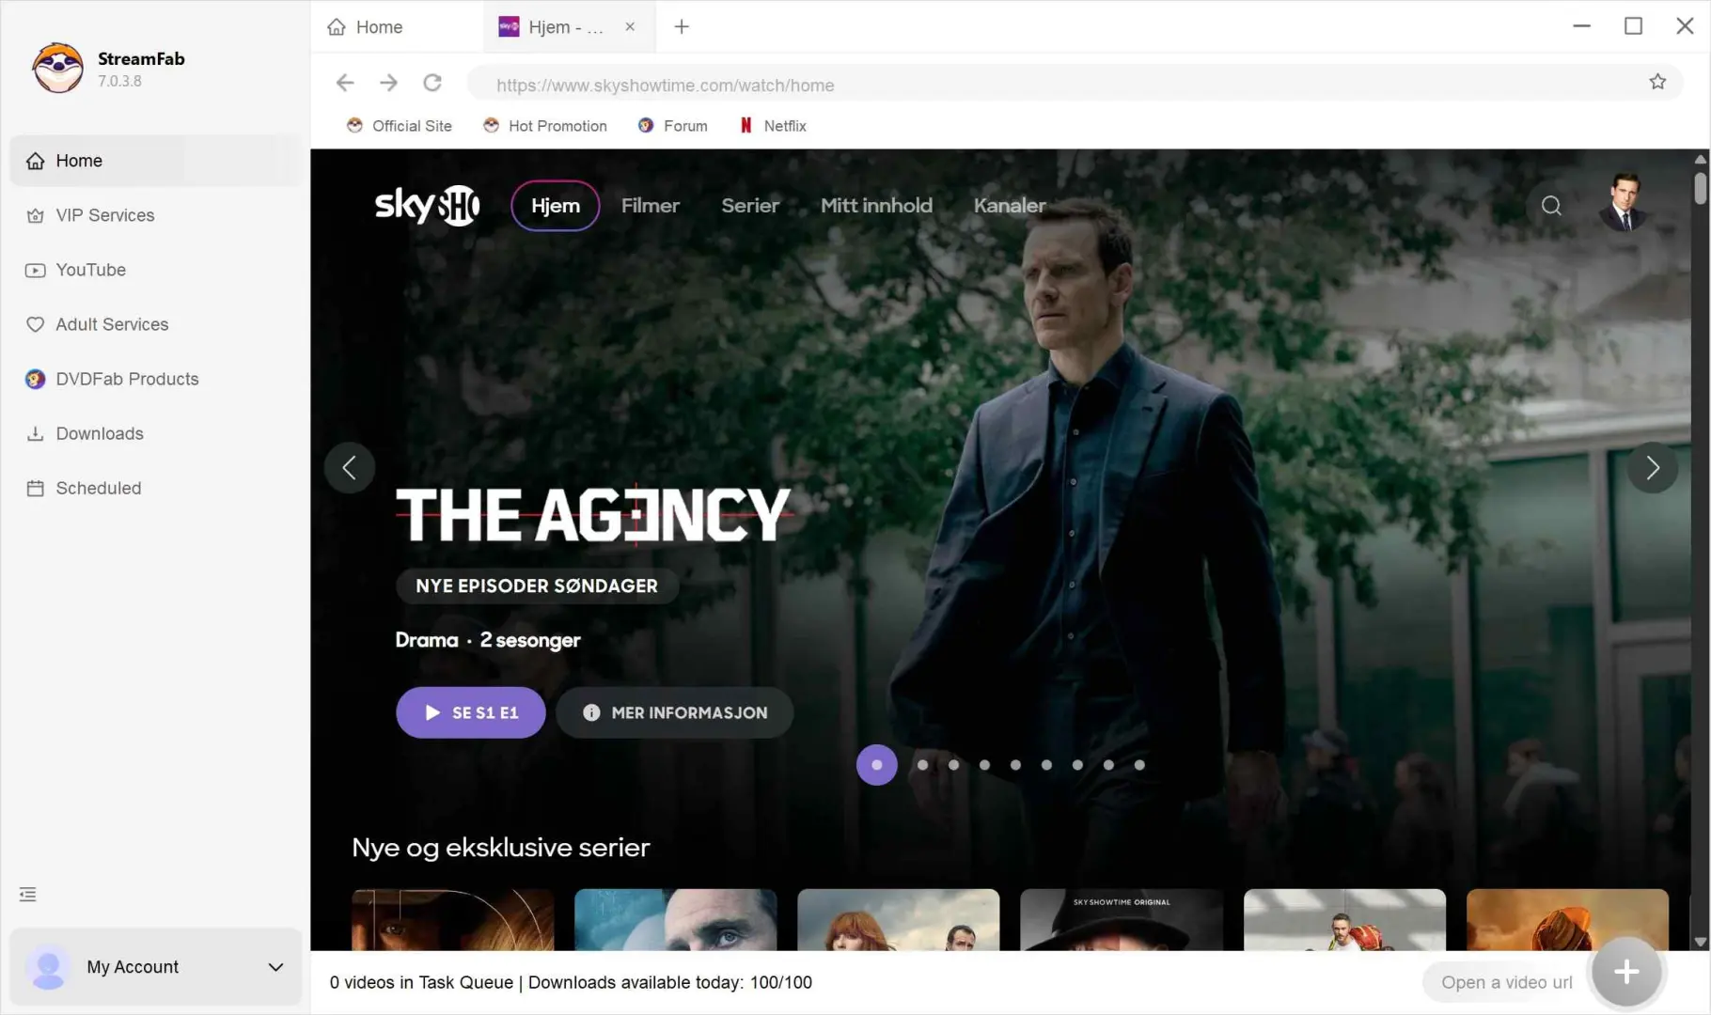The width and height of the screenshot is (1711, 1015).
Task: Click the round plus add button
Action: point(1626,973)
